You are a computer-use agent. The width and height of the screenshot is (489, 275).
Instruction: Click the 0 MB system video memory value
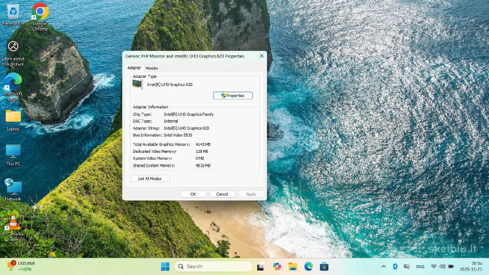click(200, 158)
